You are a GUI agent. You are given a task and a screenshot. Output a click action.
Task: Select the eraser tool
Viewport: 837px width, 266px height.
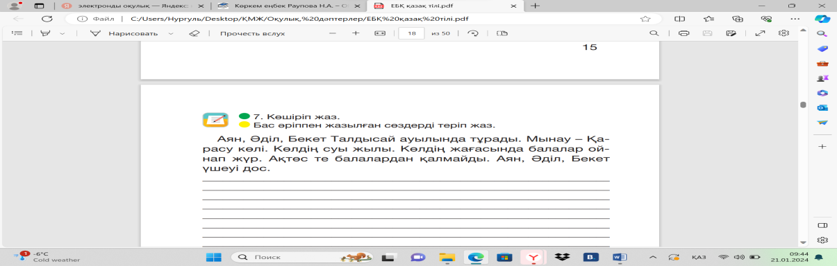[194, 33]
